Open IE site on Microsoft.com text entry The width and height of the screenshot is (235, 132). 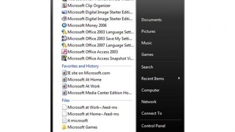tap(89, 73)
